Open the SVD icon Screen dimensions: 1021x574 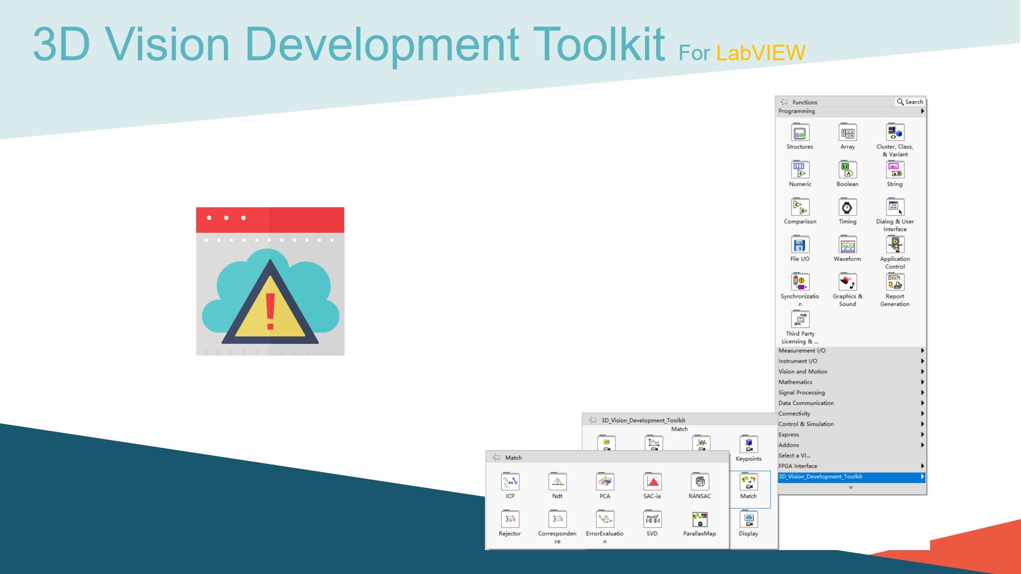652,520
